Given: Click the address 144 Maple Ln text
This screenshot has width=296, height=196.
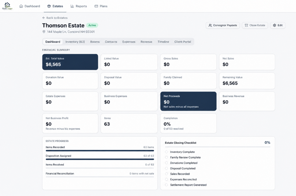Looking at the screenshot, I should pyautogui.click(x=71, y=32).
